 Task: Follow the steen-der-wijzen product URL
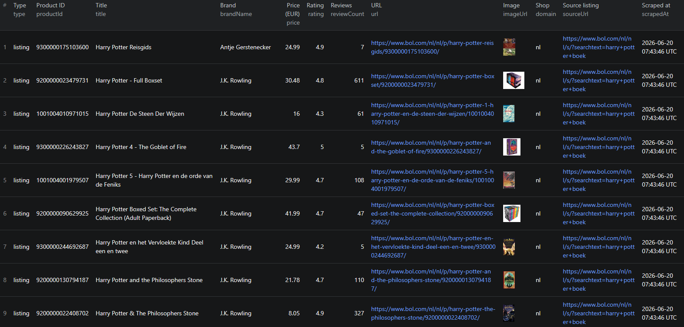pos(433,114)
